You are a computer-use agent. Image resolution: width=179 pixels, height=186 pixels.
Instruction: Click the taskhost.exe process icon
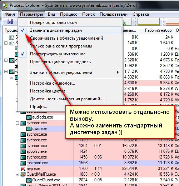click(23, 163)
